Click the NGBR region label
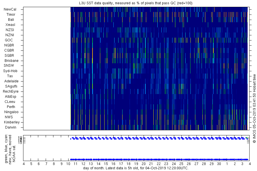Screen dimensions: 257x171 9,45
